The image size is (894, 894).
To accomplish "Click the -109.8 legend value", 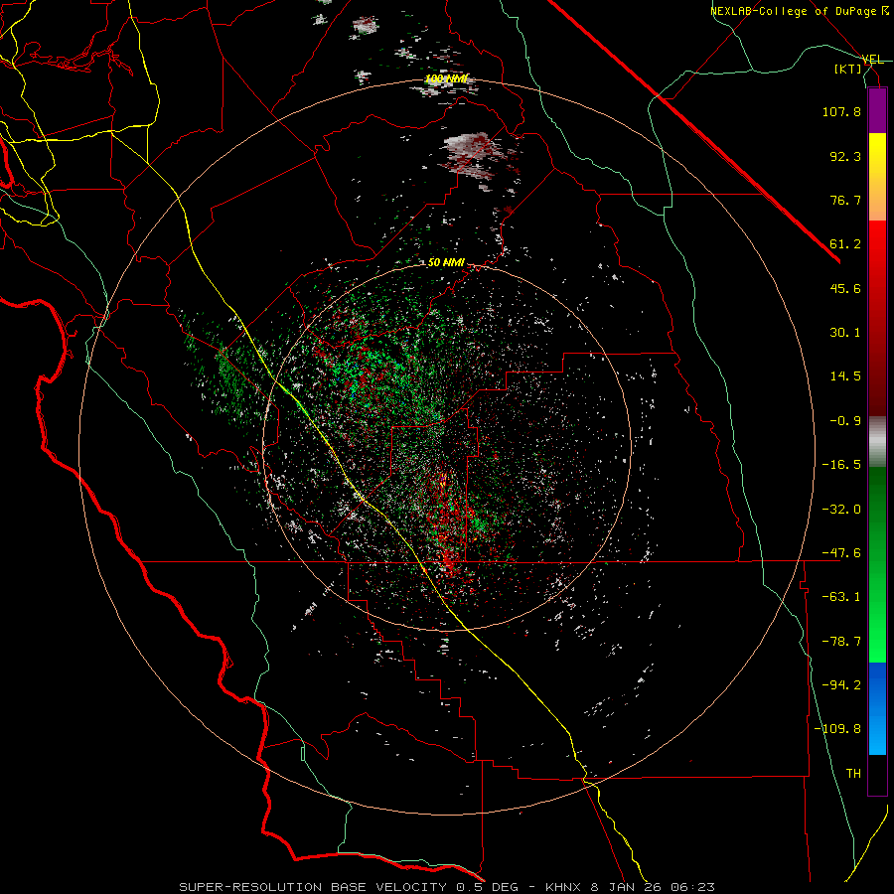I will pos(837,729).
